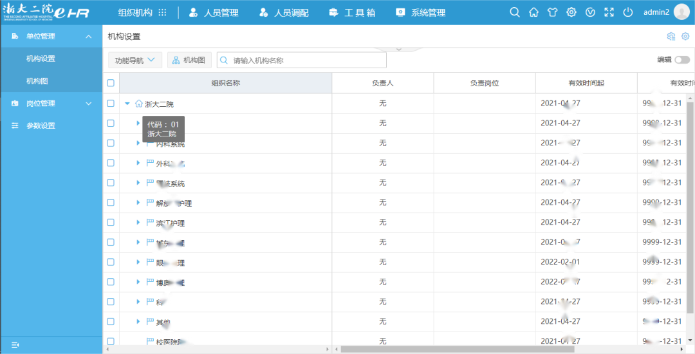Expand the 内科系统 tree node
This screenshot has height=354, width=695.
[x=138, y=143]
